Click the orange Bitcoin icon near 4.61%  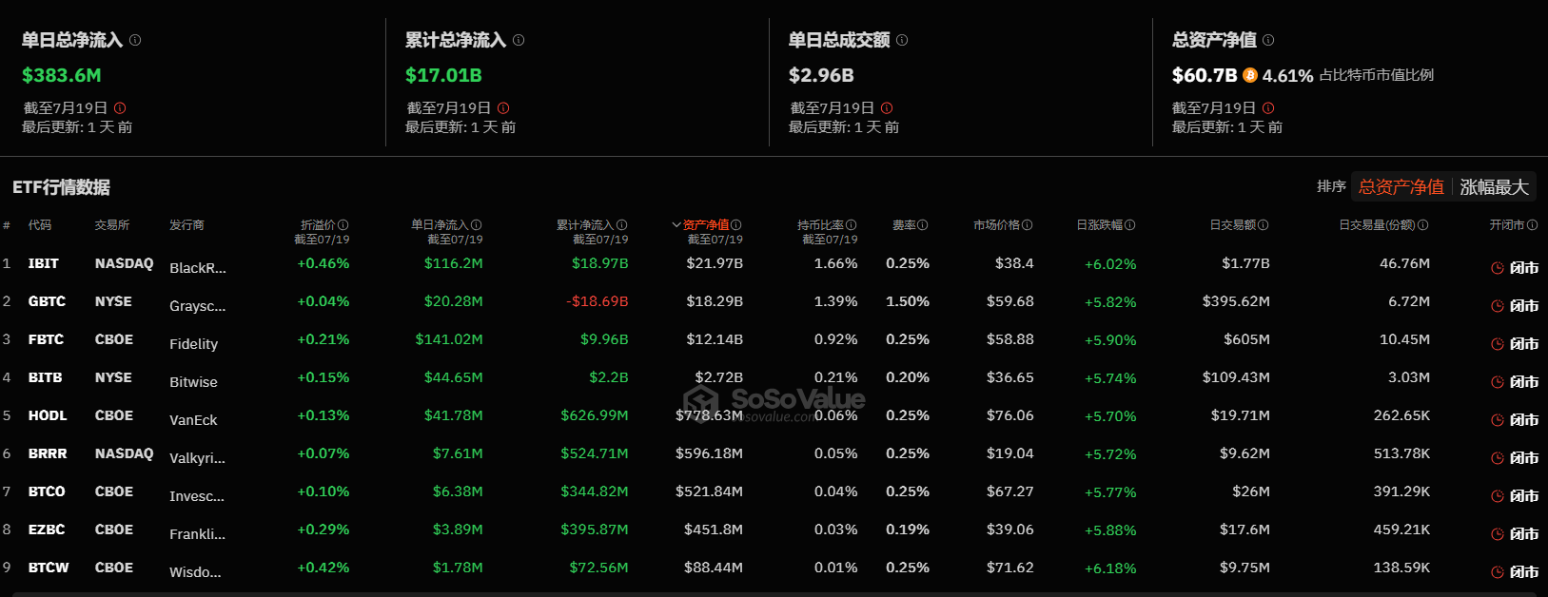1250,75
